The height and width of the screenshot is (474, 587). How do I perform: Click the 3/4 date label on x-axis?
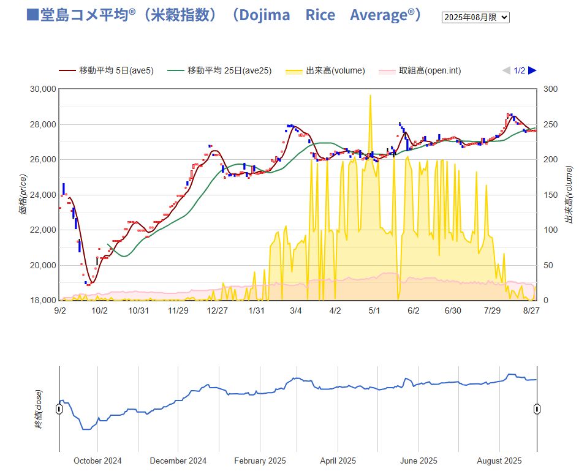296,310
